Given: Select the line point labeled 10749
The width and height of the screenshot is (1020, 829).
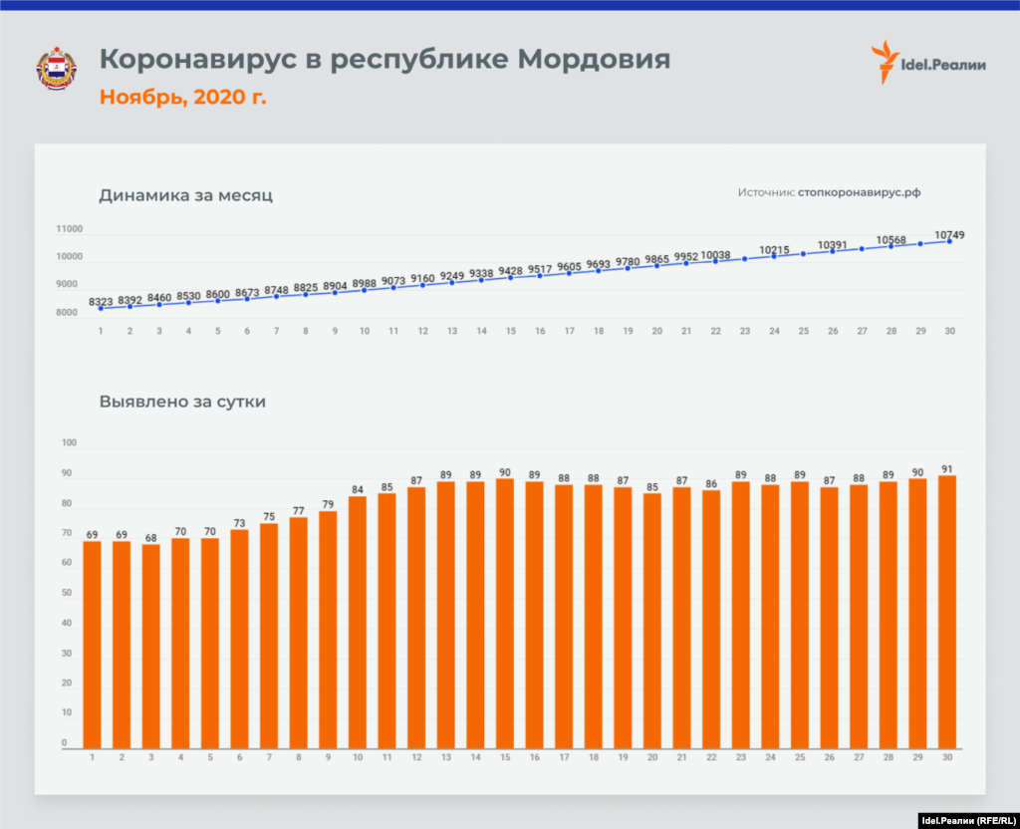Looking at the screenshot, I should tap(949, 241).
